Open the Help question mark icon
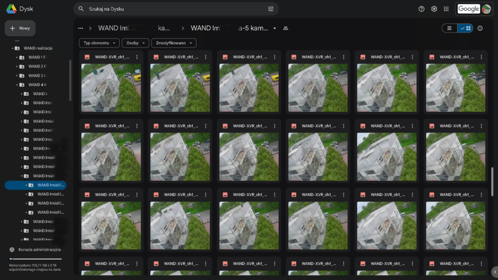This screenshot has width=498, height=280. point(422,9)
